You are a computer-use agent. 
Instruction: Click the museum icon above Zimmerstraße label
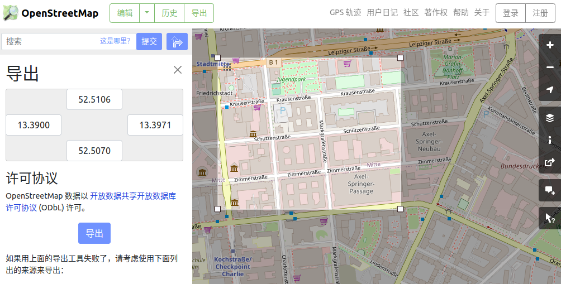click(234, 169)
